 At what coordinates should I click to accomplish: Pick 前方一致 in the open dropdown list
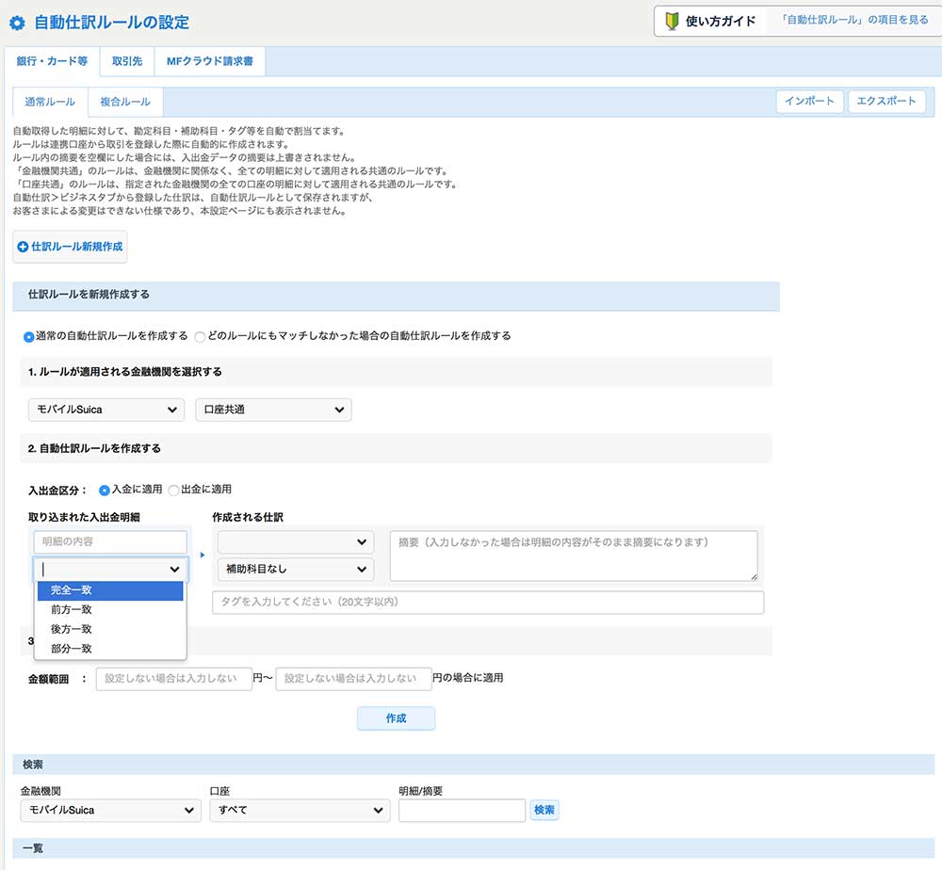[72, 610]
